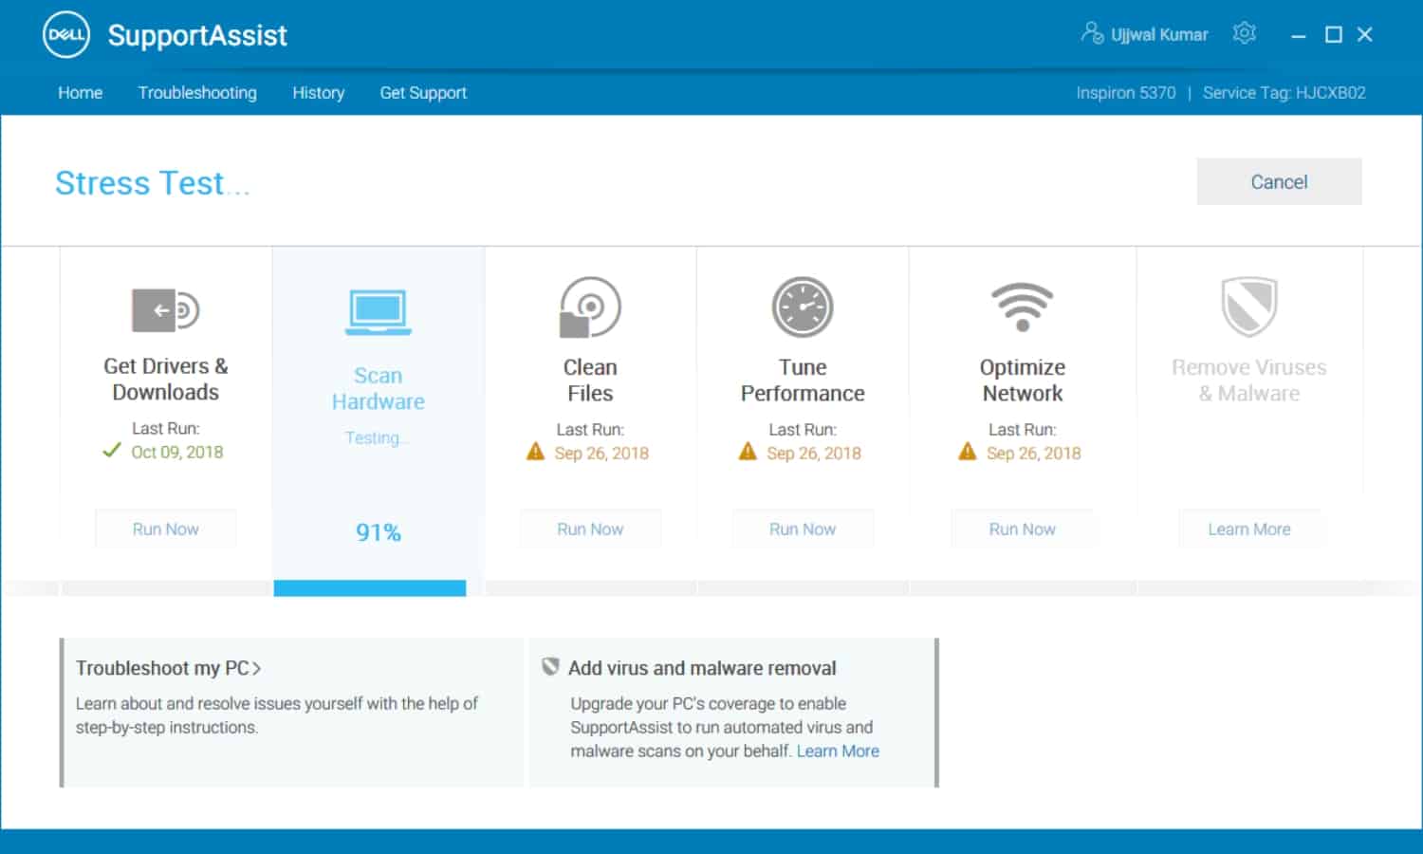1423x854 pixels.
Task: Run Now for Tune Performance
Action: click(x=803, y=529)
